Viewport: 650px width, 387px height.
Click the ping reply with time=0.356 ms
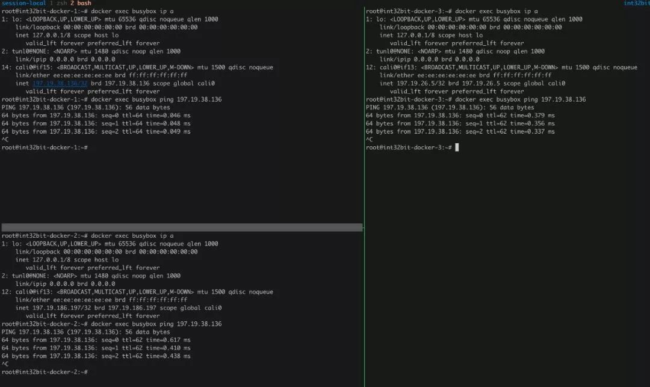click(x=460, y=123)
